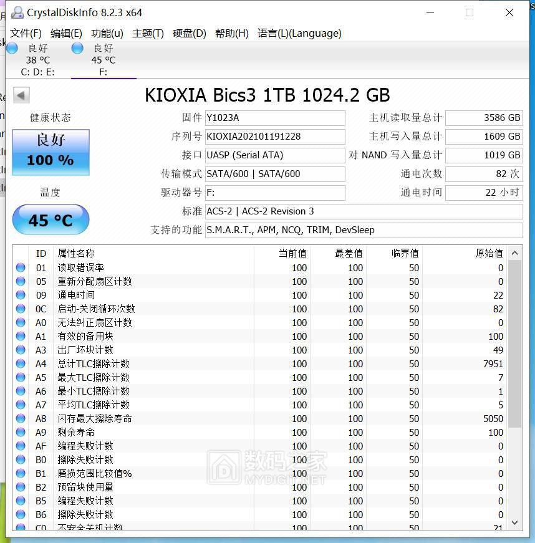Click status orb for attribute 05 重新分配扇区计数
This screenshot has height=543, width=535.
click(x=21, y=281)
